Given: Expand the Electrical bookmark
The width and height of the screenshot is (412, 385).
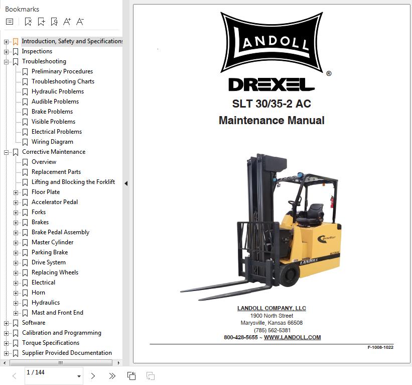Looking at the screenshot, I should (16, 283).
